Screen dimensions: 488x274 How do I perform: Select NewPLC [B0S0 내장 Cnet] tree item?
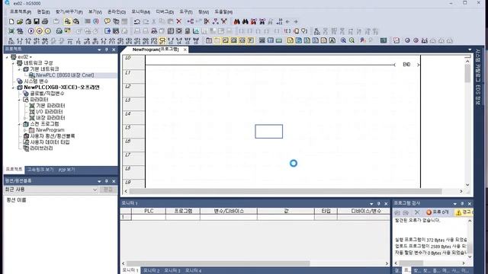pos(65,75)
